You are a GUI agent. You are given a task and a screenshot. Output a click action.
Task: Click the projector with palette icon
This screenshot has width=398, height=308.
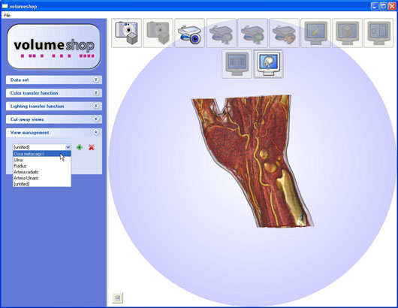(284, 33)
